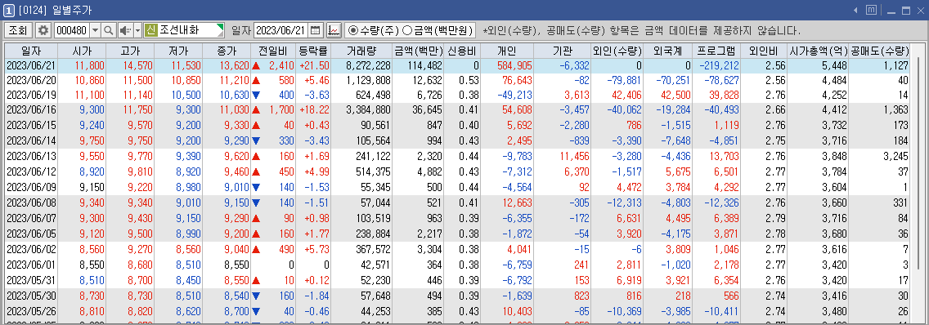Expand the stock code history dropdown
This screenshot has width=929, height=325.
[95, 30]
